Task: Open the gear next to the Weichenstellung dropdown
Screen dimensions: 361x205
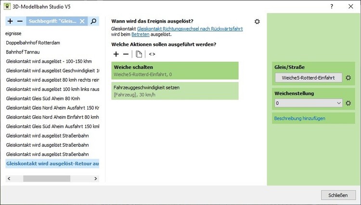Action: [348, 103]
